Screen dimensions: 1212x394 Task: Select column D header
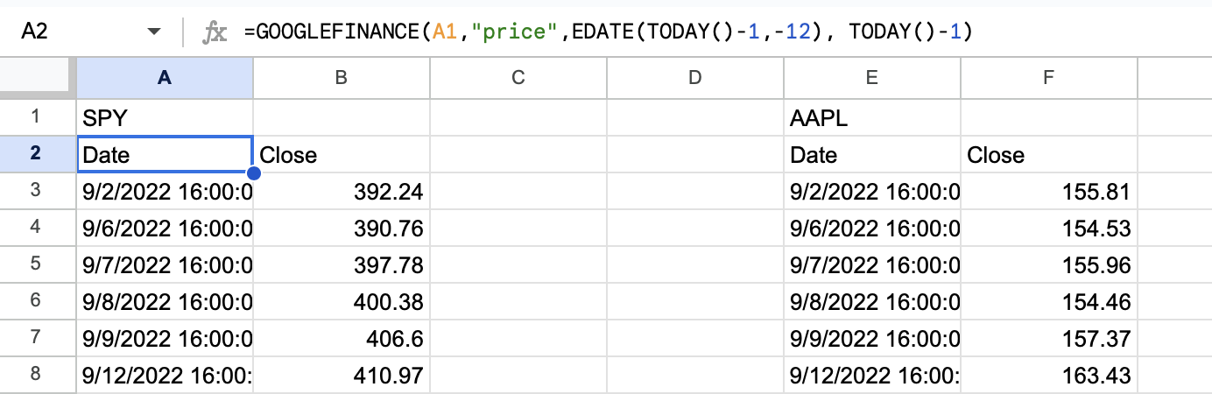click(x=695, y=78)
